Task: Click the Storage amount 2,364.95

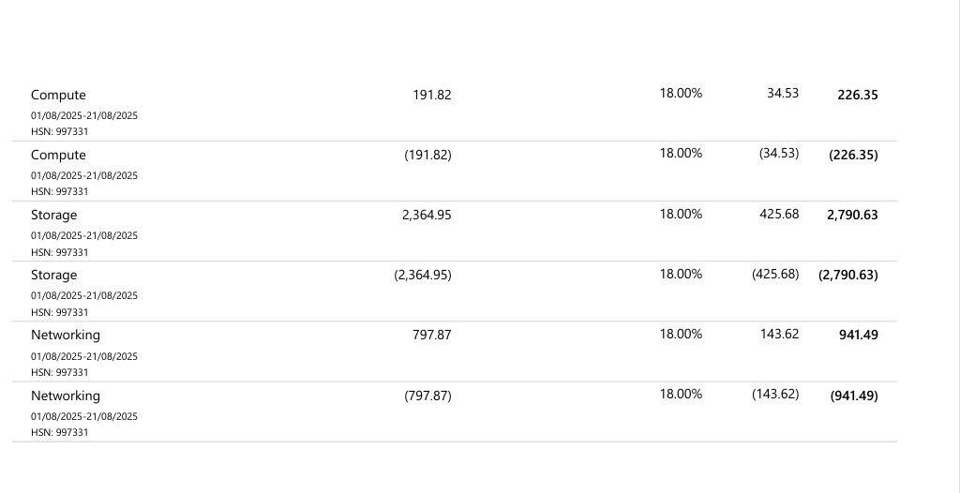Action: [427, 215]
